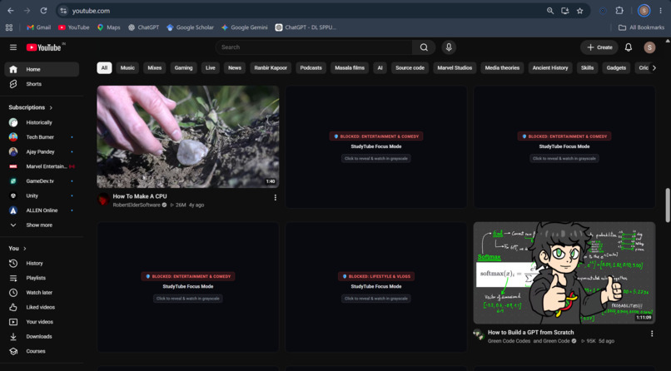Image resolution: width=671 pixels, height=371 pixels.
Task: Bookmark this page with the star icon
Action: [x=580, y=11]
